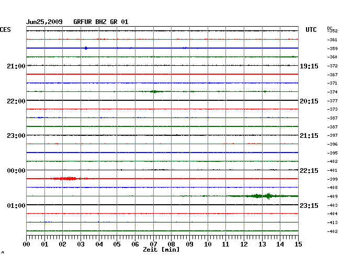Select the 11 minute axis tick label

tap(225, 244)
